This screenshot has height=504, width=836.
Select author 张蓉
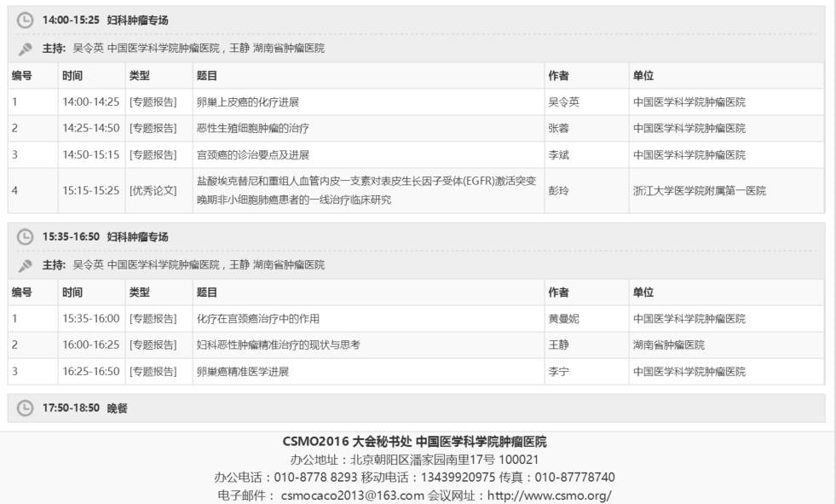pyautogui.click(x=559, y=129)
